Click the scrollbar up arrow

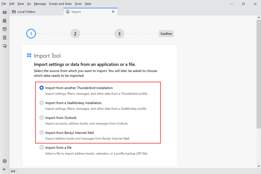(259, 18)
